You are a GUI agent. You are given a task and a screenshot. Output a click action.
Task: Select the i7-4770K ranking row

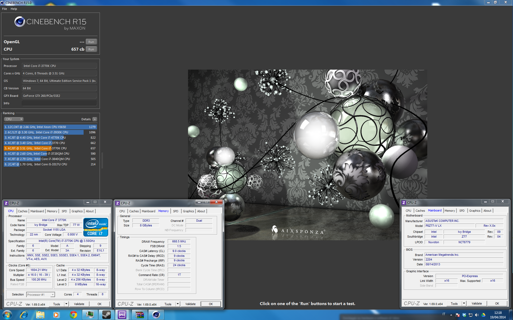click(50, 138)
